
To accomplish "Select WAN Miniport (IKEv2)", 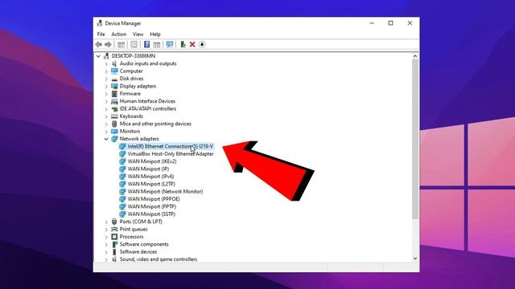I will pyautogui.click(x=152, y=161).
